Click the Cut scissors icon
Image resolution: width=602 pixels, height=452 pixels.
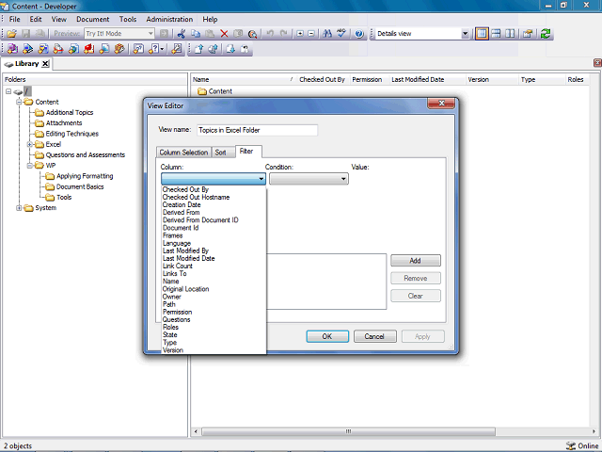pos(182,34)
